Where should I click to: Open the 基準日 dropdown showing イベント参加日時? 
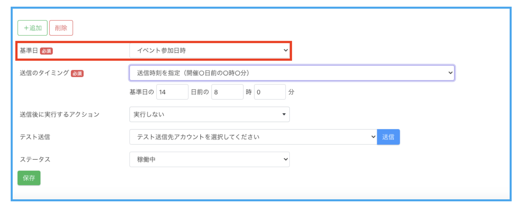pyautogui.click(x=209, y=51)
